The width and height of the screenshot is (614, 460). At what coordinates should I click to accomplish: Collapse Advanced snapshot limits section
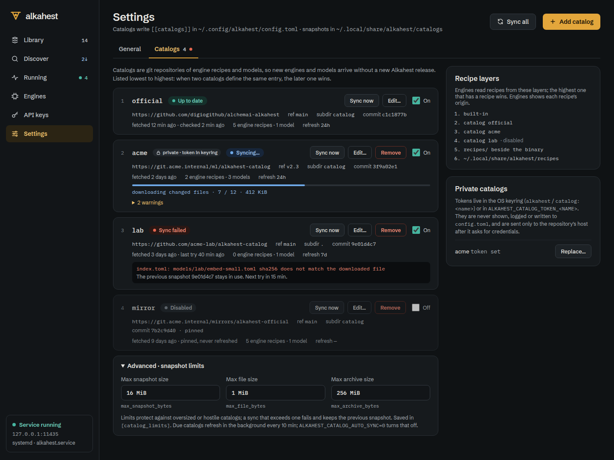tap(162, 366)
